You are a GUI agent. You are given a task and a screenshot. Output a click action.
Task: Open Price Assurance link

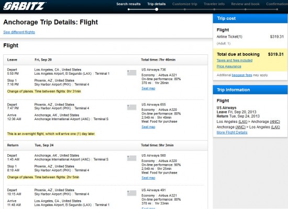(x=229, y=66)
